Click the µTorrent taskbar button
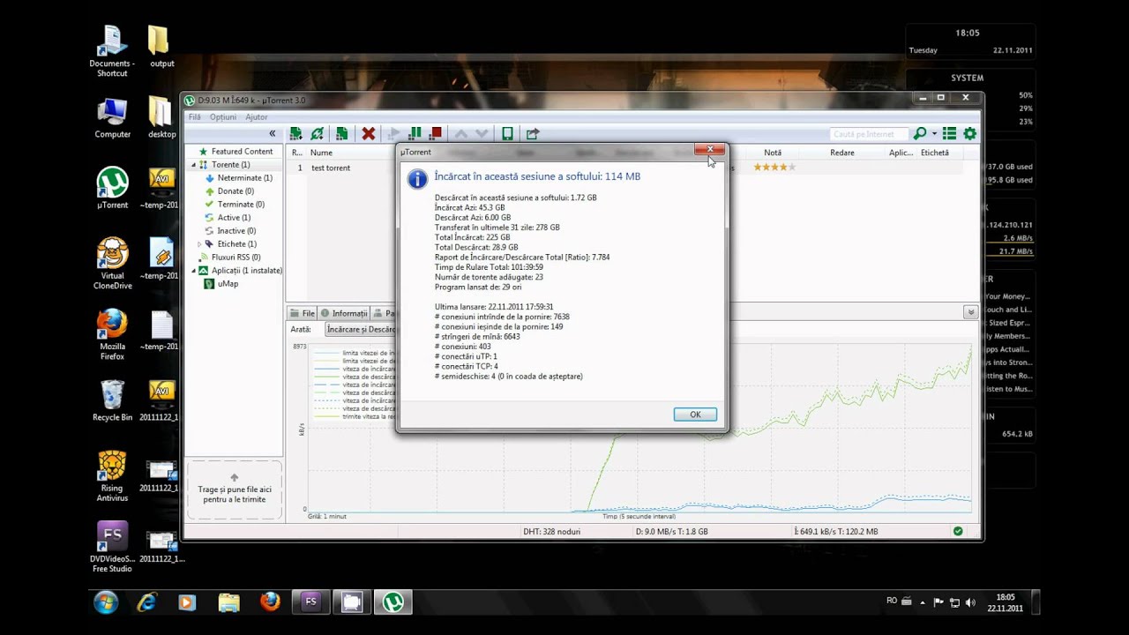This screenshot has height=635, width=1129. pyautogui.click(x=393, y=602)
